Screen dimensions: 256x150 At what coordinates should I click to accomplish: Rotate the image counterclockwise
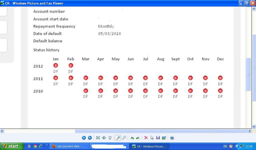point(138,138)
